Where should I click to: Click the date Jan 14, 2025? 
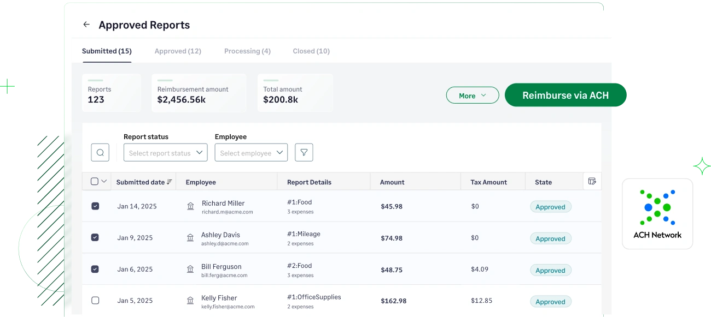click(137, 206)
